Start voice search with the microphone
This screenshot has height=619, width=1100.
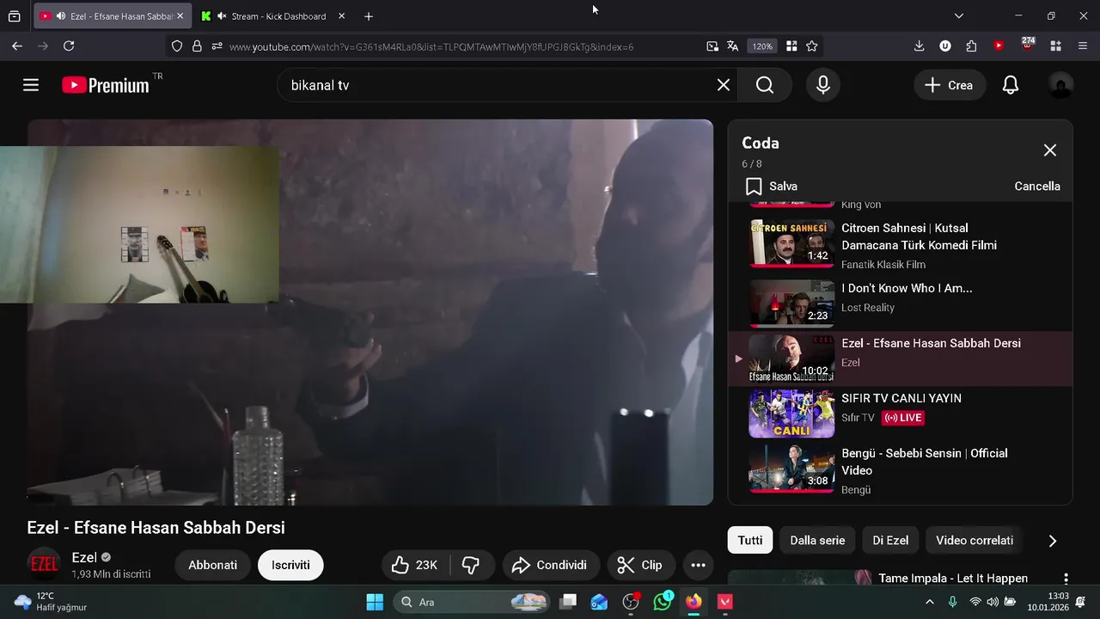pos(822,85)
